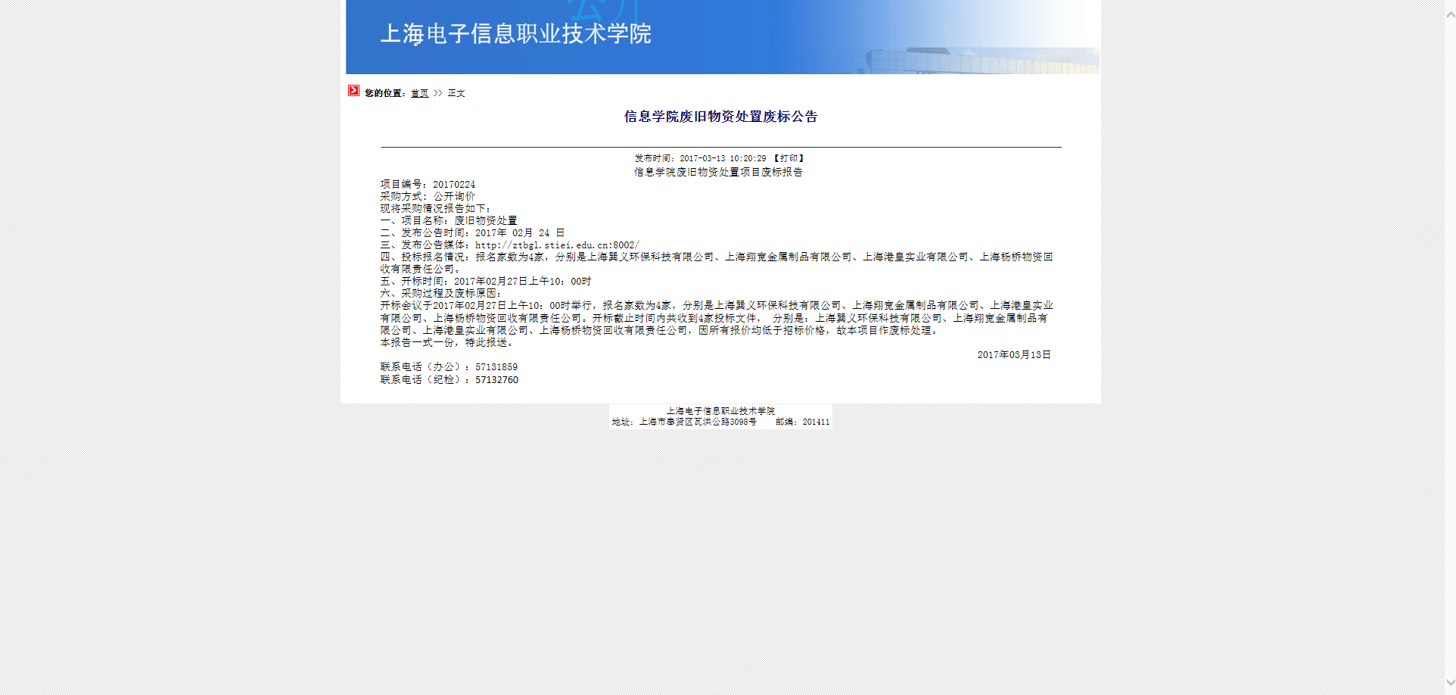Click discipline inspection phone number 57132760
This screenshot has height=695, width=1456.
496,380
